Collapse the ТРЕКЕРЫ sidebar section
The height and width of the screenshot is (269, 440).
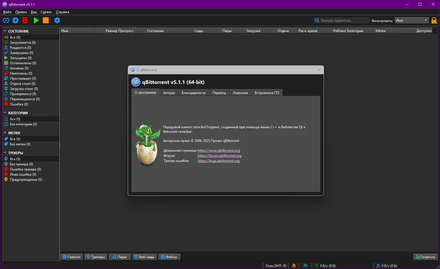point(5,153)
